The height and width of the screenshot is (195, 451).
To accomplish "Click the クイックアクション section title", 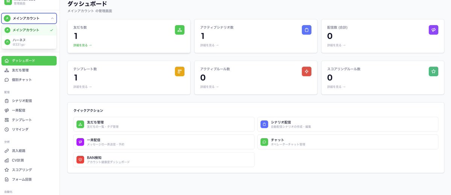I will 88,110.
